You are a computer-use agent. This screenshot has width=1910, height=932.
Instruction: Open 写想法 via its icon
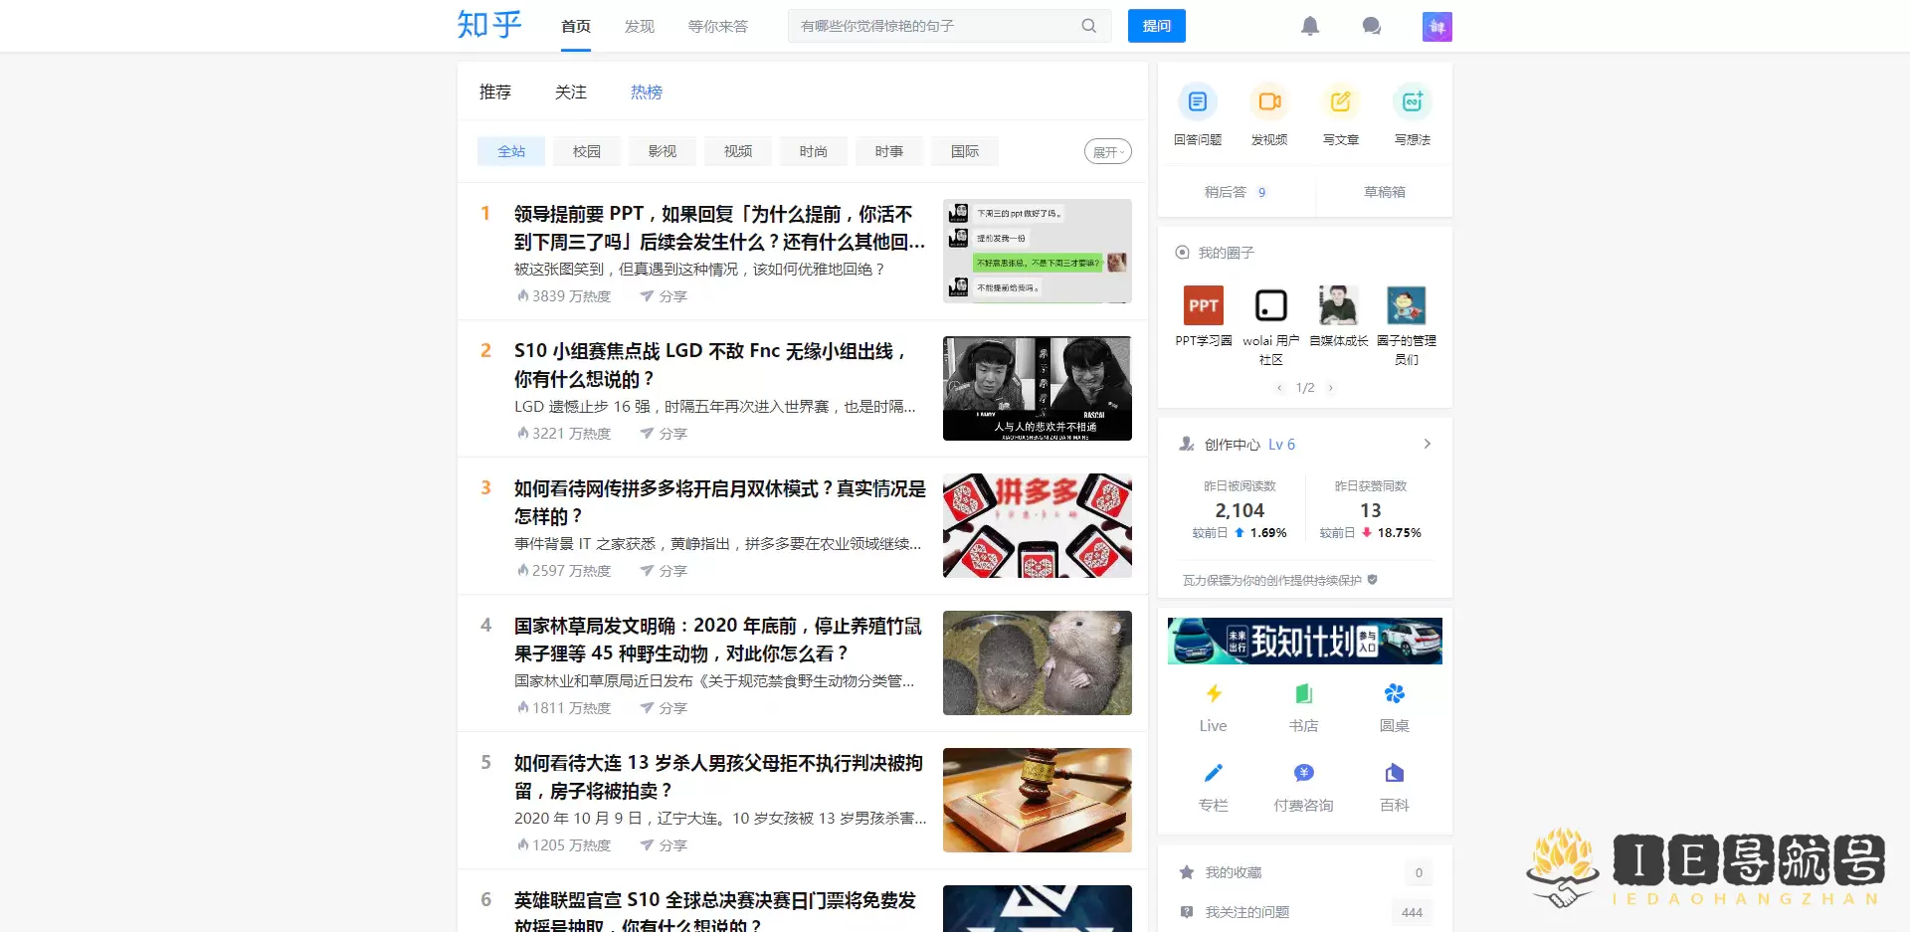pos(1412,101)
